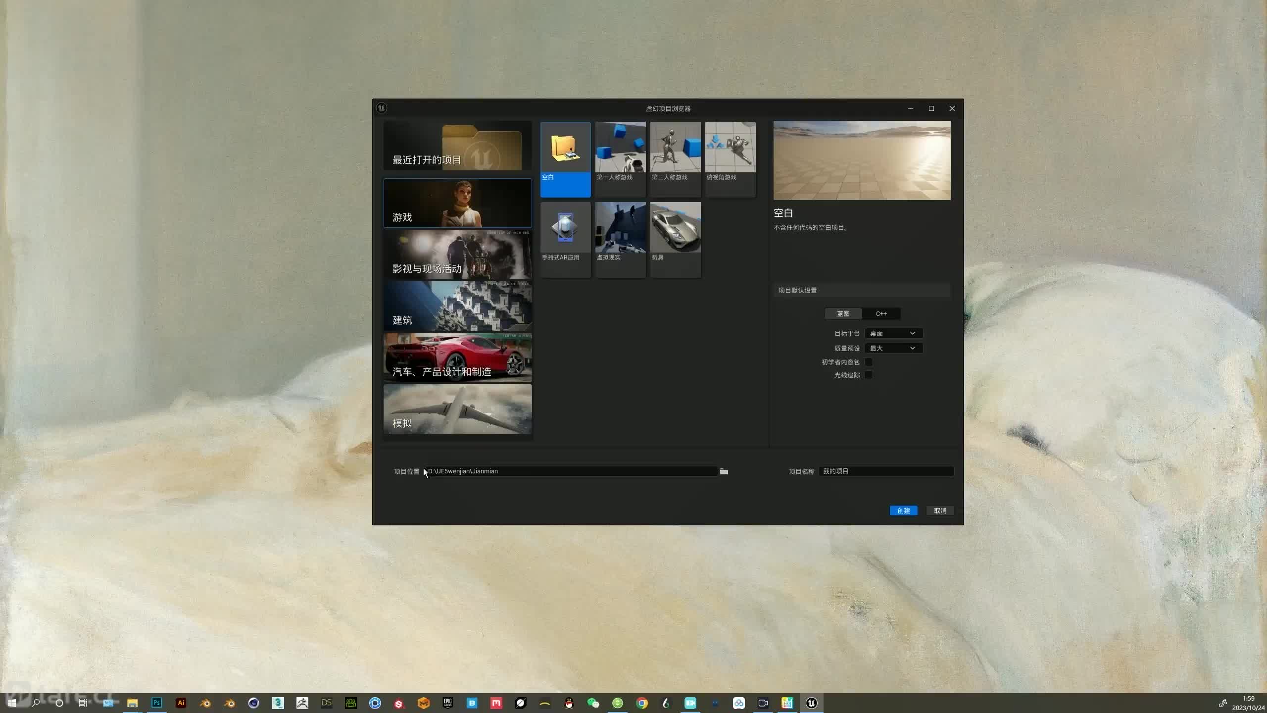The width and height of the screenshot is (1267, 713).
Task: Select the 俯视角游戏 top-down template
Action: pyautogui.click(x=730, y=159)
